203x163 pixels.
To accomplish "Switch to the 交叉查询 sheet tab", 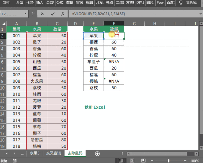I will pos(54,153).
